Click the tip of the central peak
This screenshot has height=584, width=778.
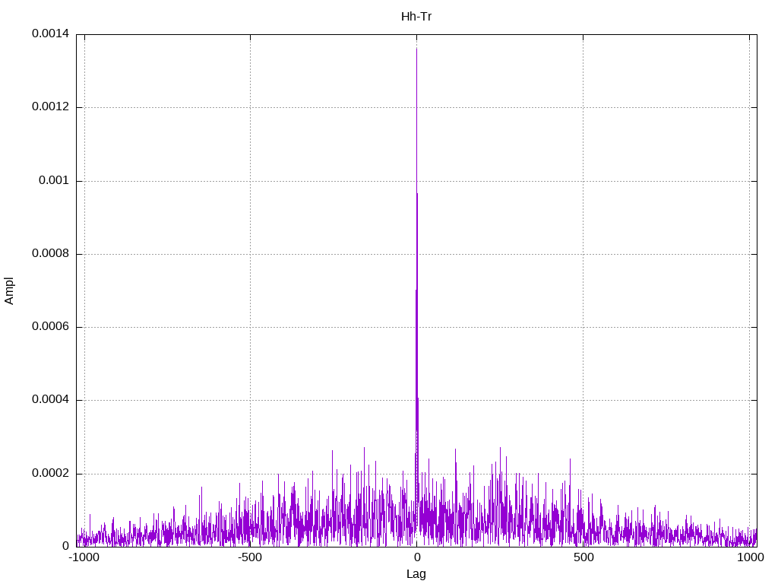[417, 48]
